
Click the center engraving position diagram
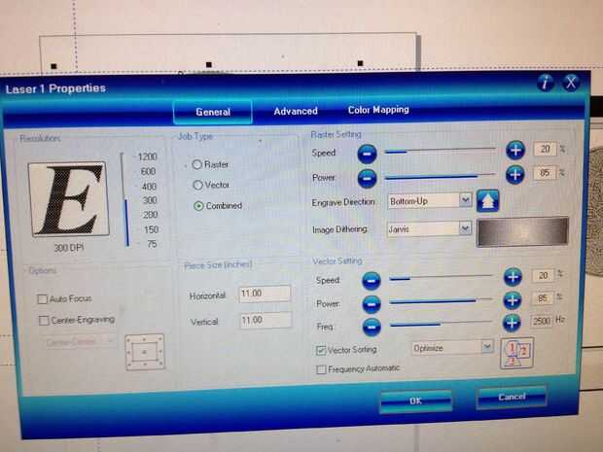[145, 352]
